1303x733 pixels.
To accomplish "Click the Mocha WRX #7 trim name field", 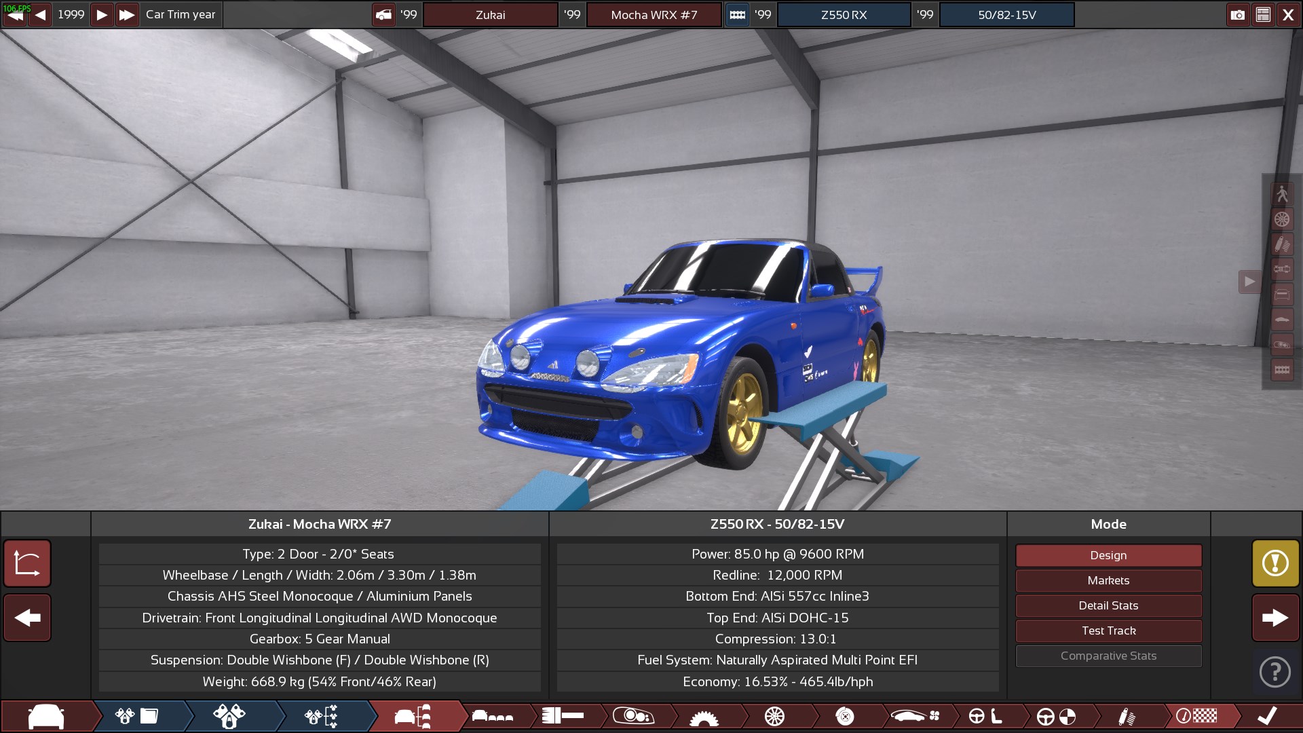I will [x=654, y=14].
